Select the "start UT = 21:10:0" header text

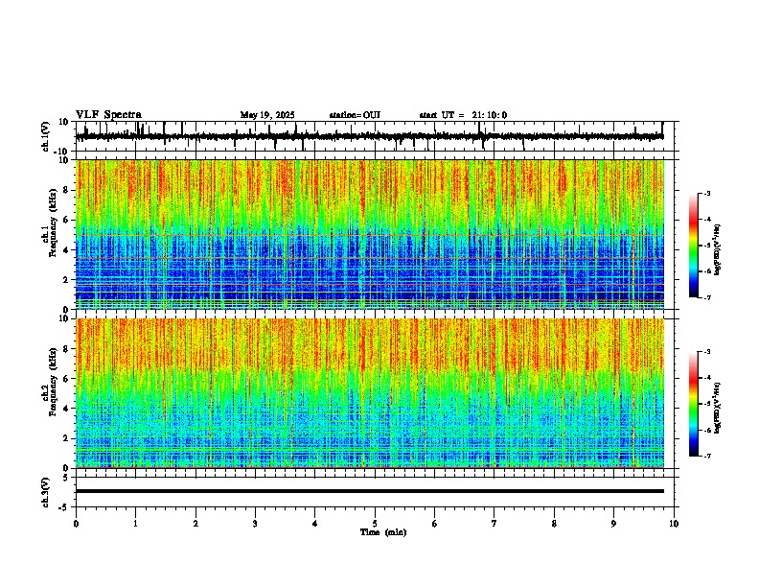pos(463,115)
